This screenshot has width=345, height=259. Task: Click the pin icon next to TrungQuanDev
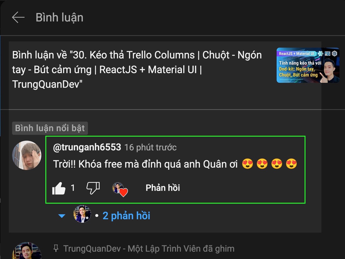pos(56,248)
